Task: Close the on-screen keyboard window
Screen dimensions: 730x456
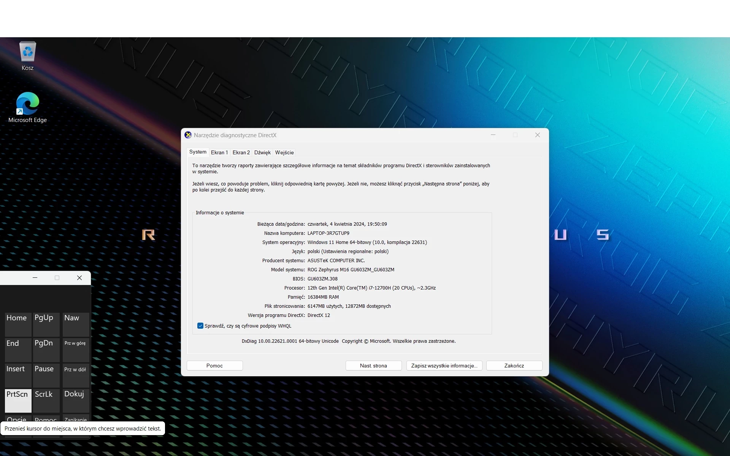Action: click(79, 278)
